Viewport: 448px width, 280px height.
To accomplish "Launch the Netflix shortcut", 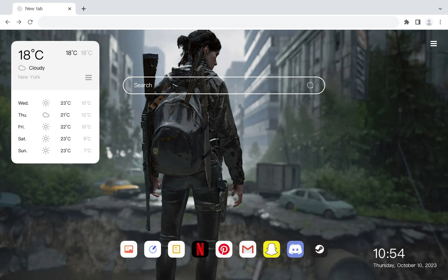I will (200, 249).
